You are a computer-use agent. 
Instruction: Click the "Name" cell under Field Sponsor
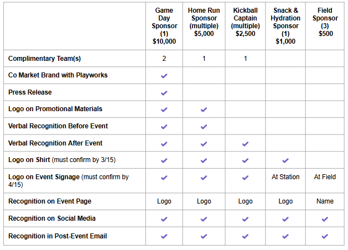coord(325,201)
